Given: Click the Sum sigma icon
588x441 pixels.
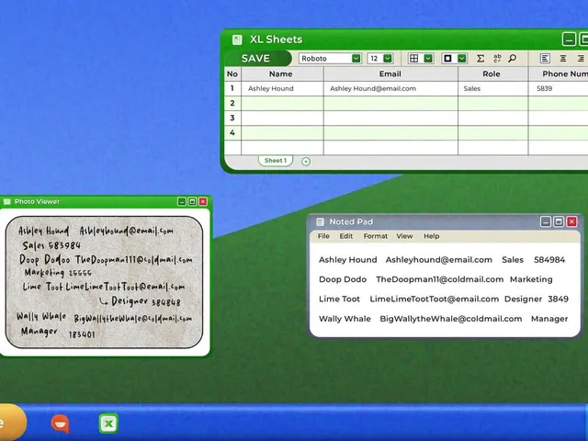Looking at the screenshot, I should [481, 58].
